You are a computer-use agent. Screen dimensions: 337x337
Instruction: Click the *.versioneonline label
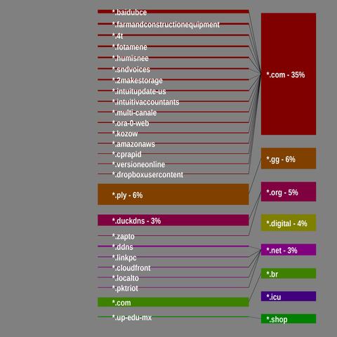138,164
